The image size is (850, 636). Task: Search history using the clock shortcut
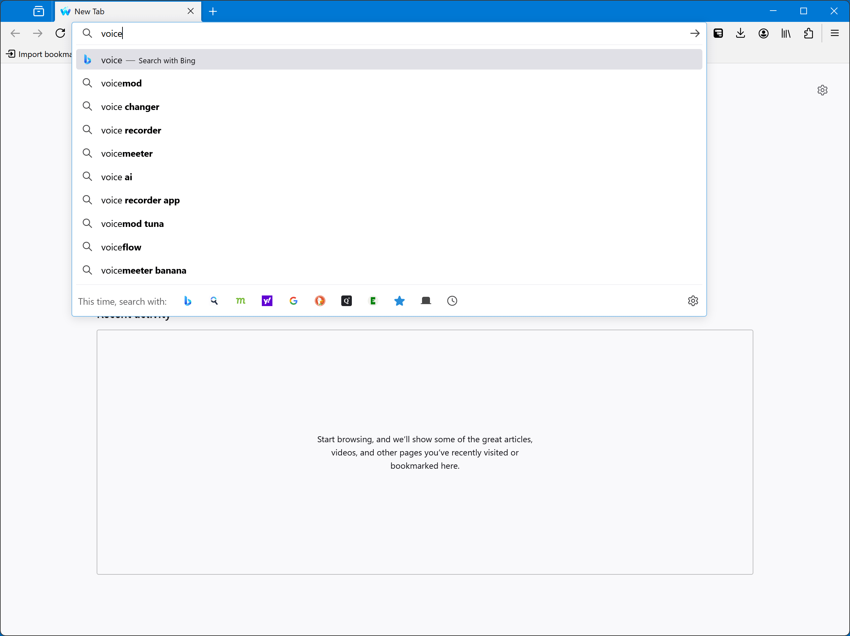451,301
